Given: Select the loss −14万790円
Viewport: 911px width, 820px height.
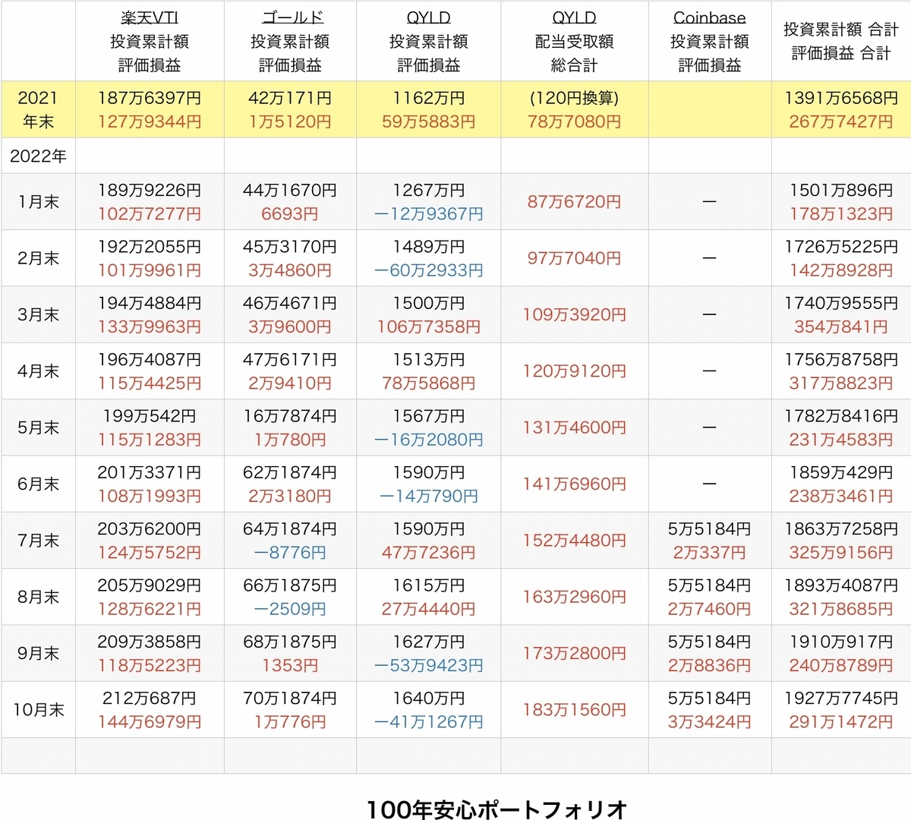Looking at the screenshot, I should point(429,496).
